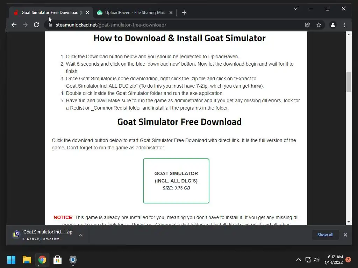Go back to the previous page

click(x=14, y=25)
